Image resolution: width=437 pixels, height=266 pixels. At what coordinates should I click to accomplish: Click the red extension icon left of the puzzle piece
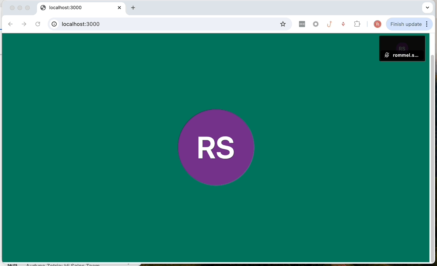343,24
